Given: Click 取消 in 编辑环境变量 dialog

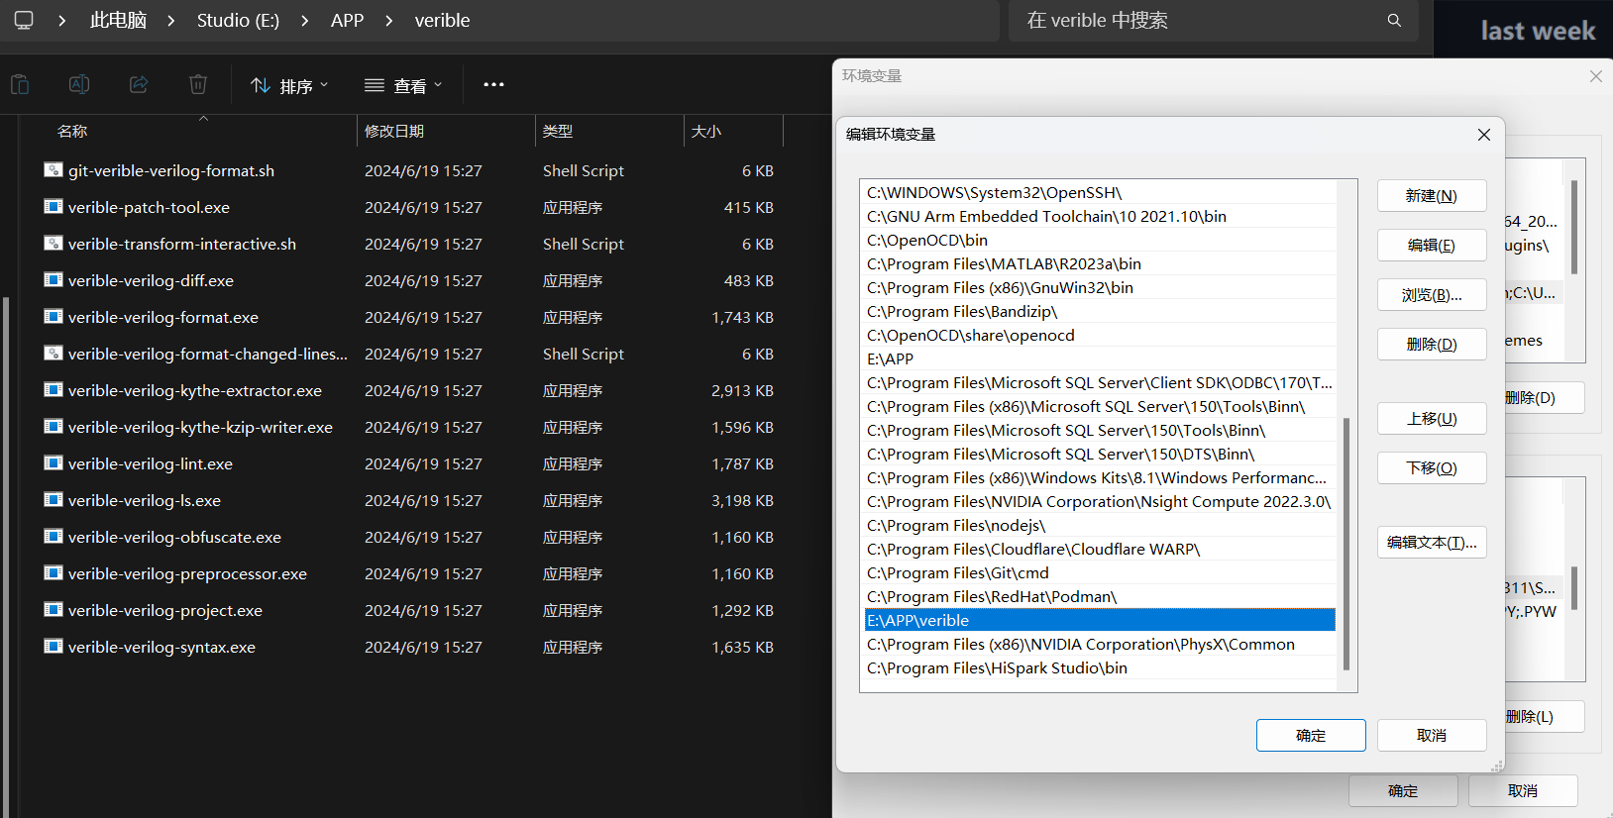Looking at the screenshot, I should (1432, 736).
